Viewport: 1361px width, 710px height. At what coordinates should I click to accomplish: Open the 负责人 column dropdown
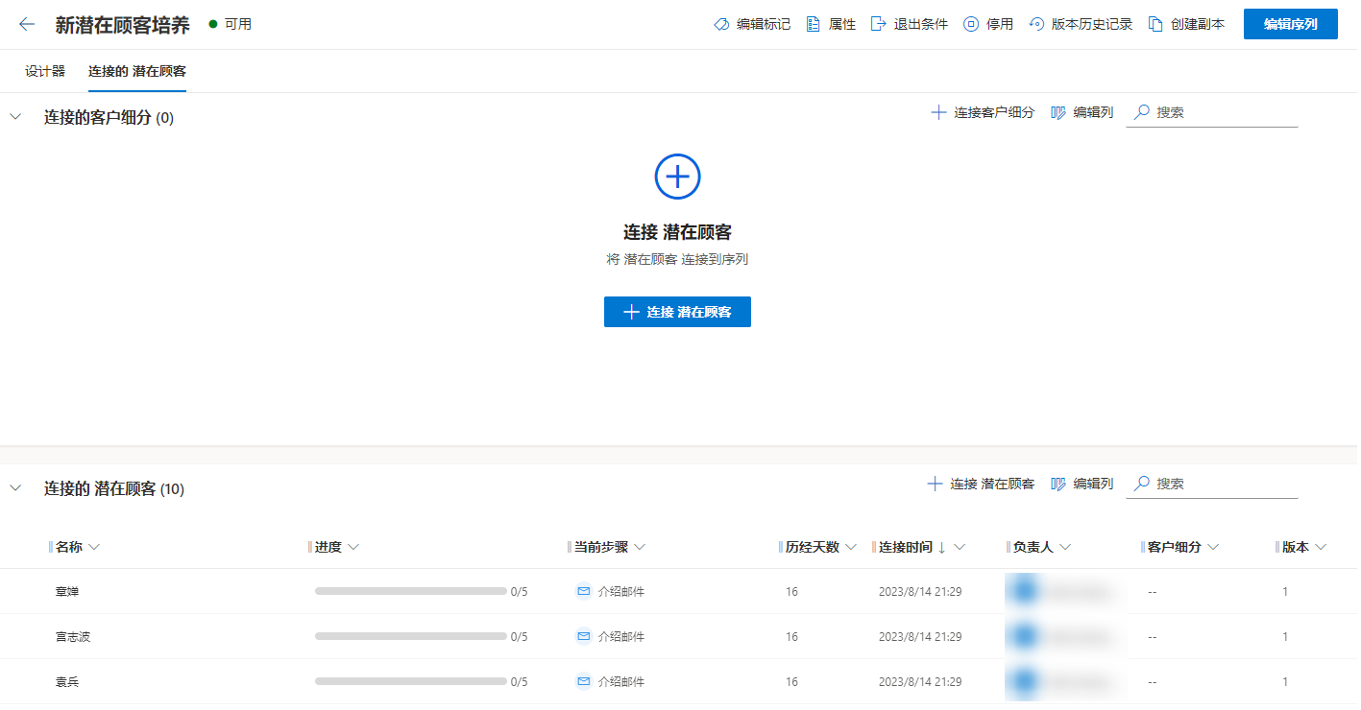point(1065,547)
